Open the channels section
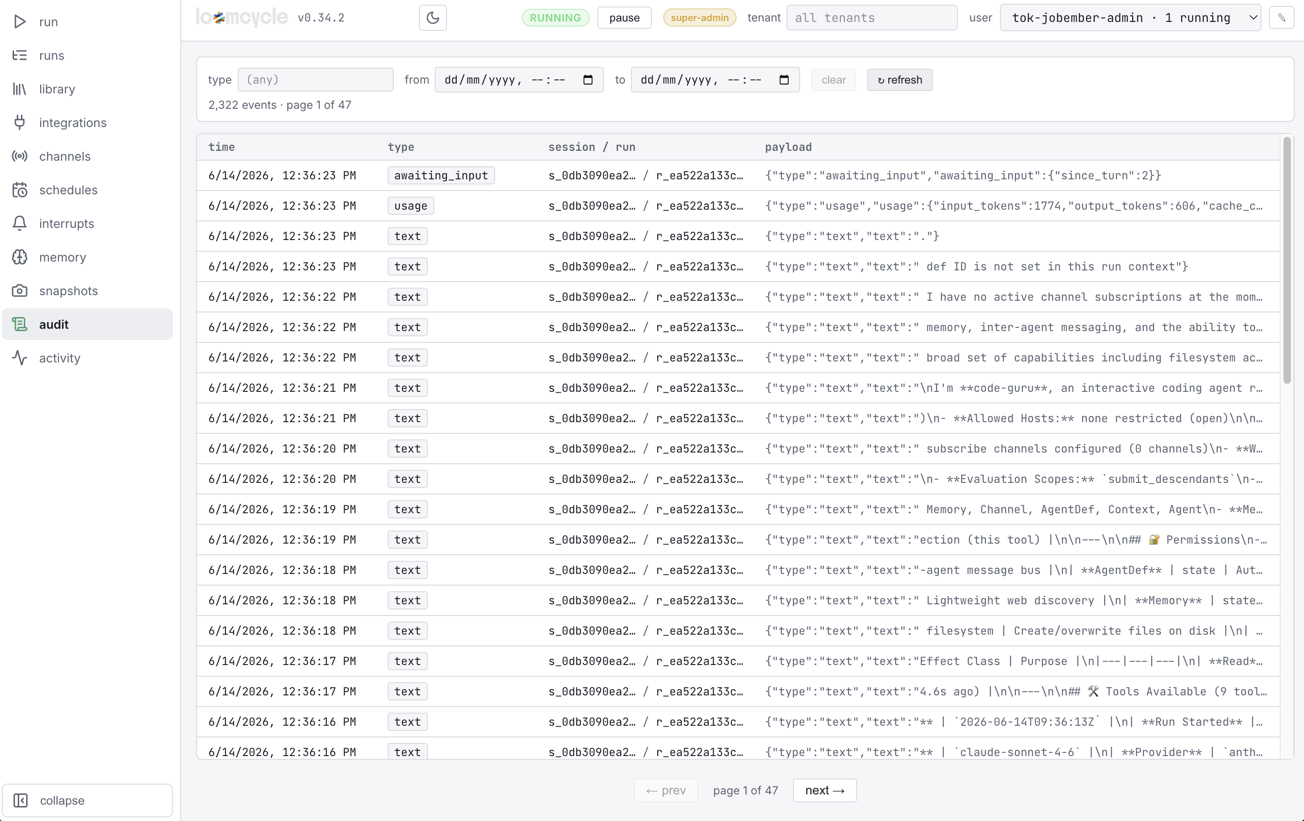 [87, 156]
